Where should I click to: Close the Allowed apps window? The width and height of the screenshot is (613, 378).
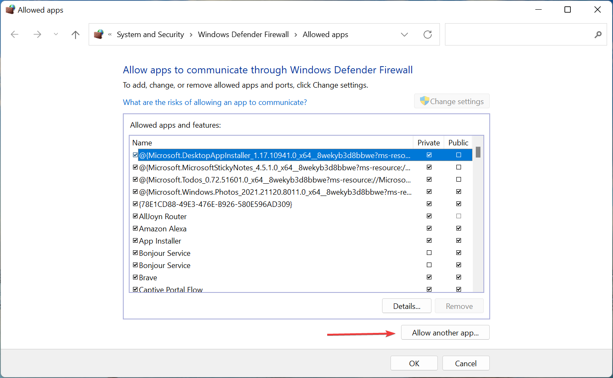coord(597,10)
